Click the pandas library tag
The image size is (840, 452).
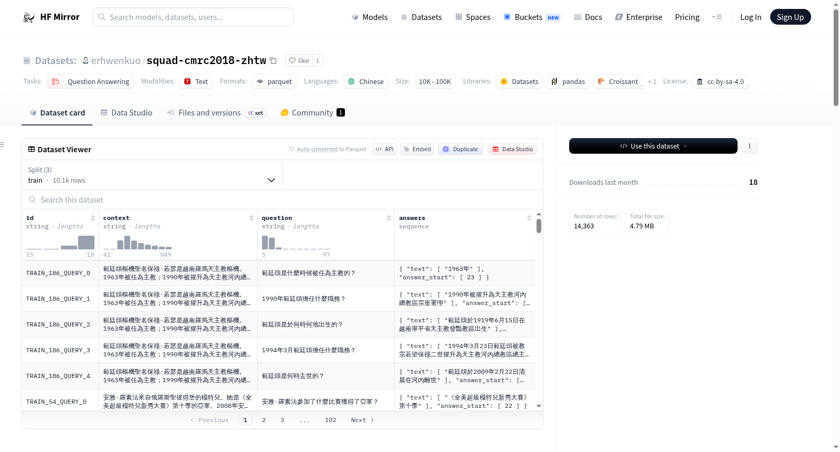pos(568,81)
